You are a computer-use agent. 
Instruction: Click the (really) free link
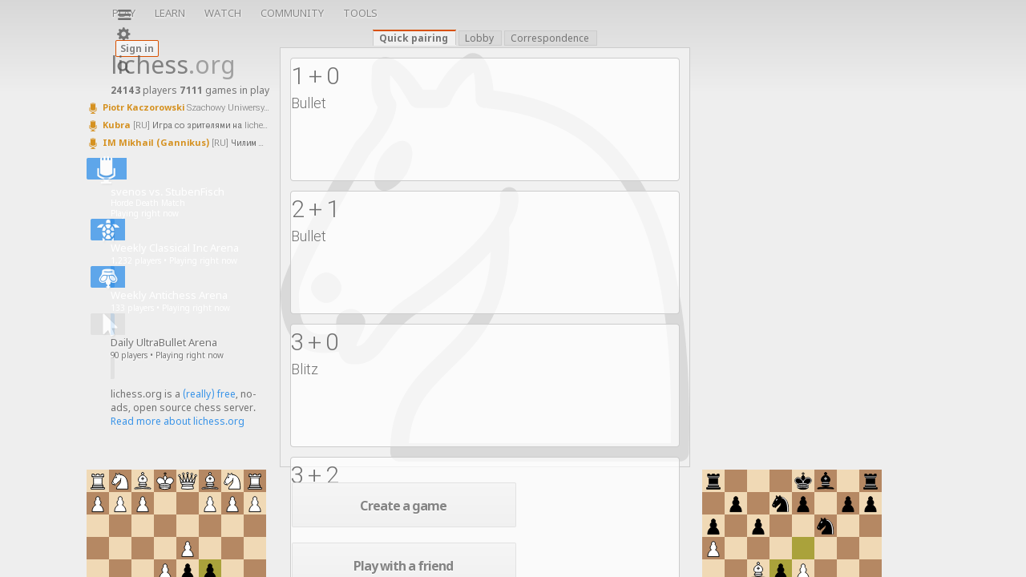pyautogui.click(x=209, y=393)
